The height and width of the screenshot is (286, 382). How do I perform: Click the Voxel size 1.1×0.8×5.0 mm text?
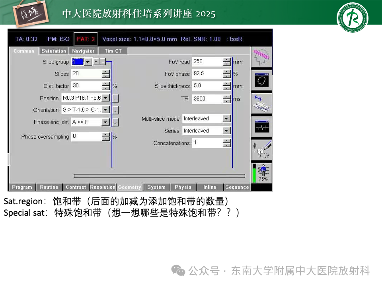coord(140,39)
